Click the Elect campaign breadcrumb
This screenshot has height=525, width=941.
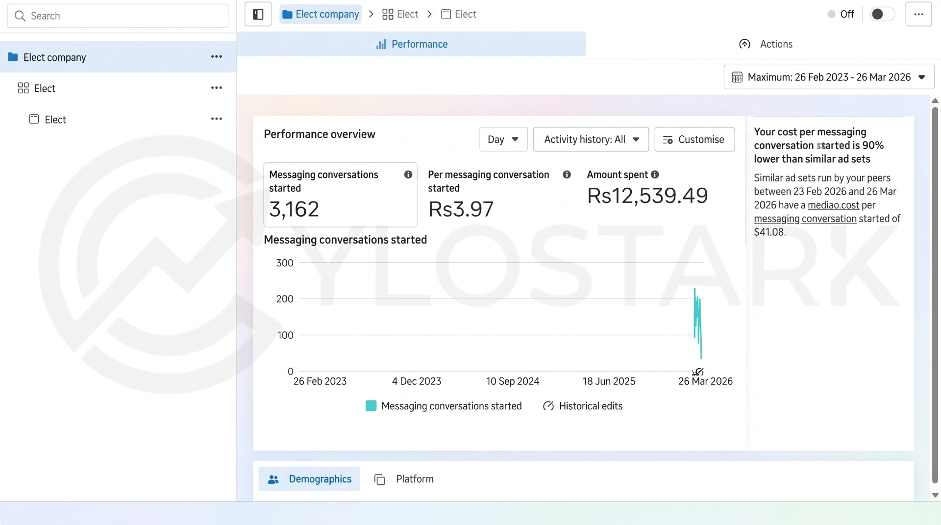[x=400, y=14]
